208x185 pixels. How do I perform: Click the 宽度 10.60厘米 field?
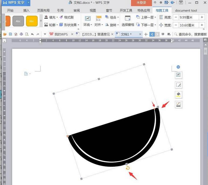click(x=189, y=25)
